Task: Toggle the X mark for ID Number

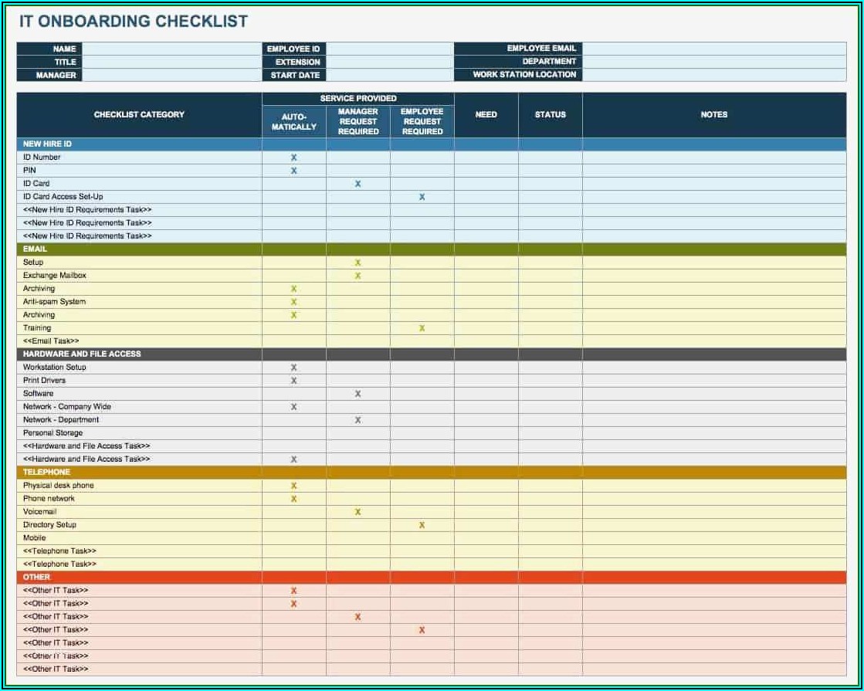Action: click(293, 158)
